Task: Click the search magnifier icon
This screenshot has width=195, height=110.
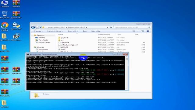Action: tap(149, 27)
